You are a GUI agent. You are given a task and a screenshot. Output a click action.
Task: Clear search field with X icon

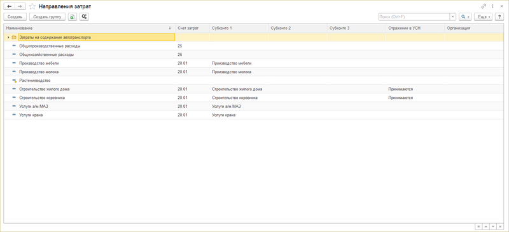pos(453,17)
